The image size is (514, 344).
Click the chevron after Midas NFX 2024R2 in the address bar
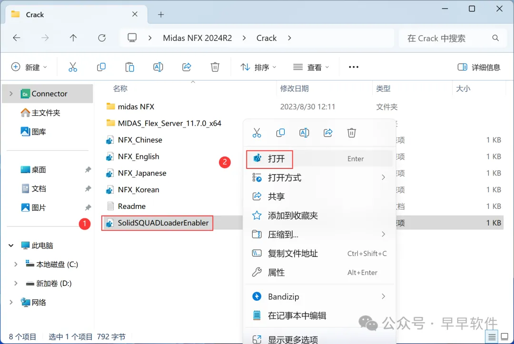244,38
